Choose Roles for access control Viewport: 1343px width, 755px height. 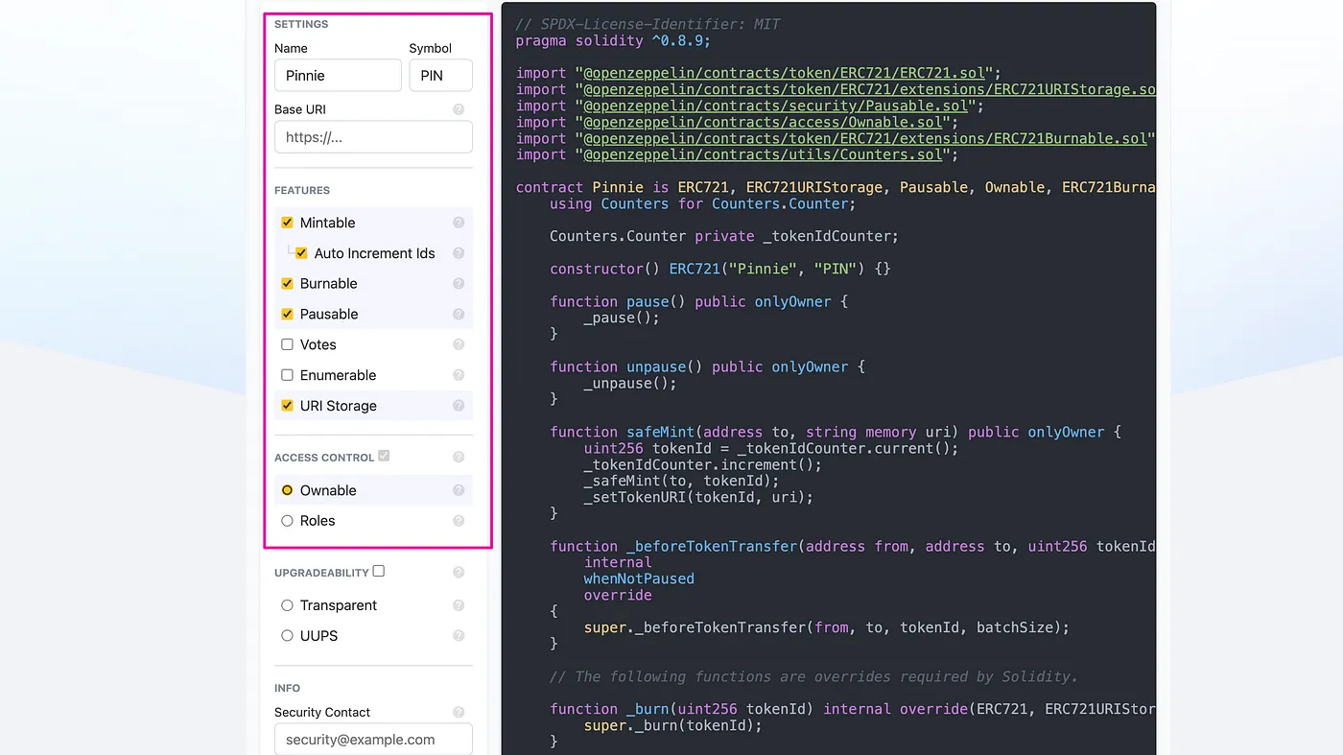[x=287, y=521]
